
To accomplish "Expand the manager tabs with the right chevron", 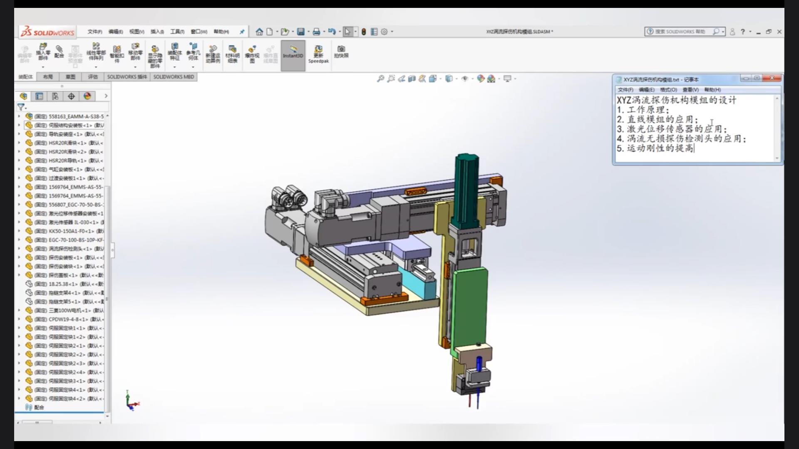I will click(x=106, y=96).
